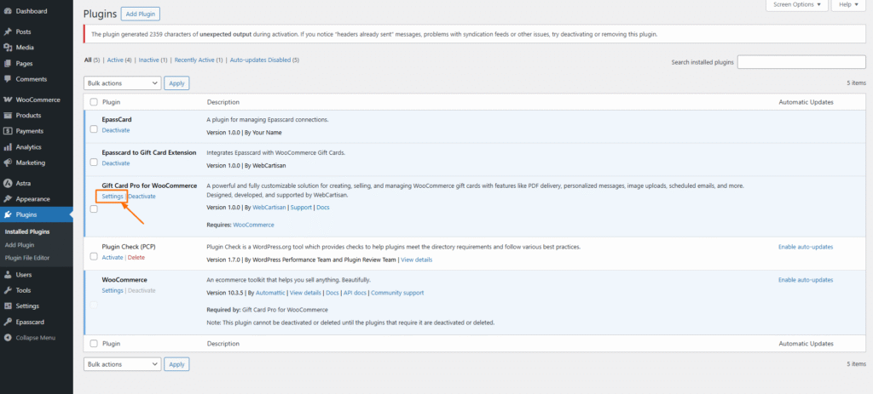
Task: Click the Collapse Menu arrow icon
Action: coord(7,338)
